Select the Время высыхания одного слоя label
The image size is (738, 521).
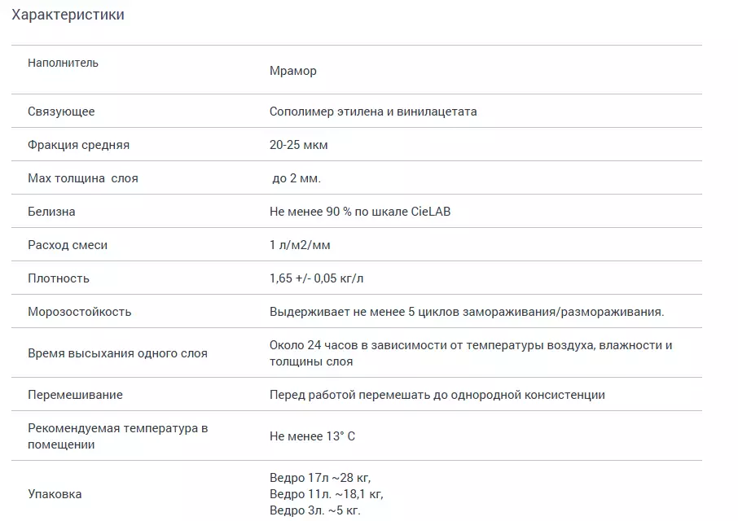click(117, 353)
